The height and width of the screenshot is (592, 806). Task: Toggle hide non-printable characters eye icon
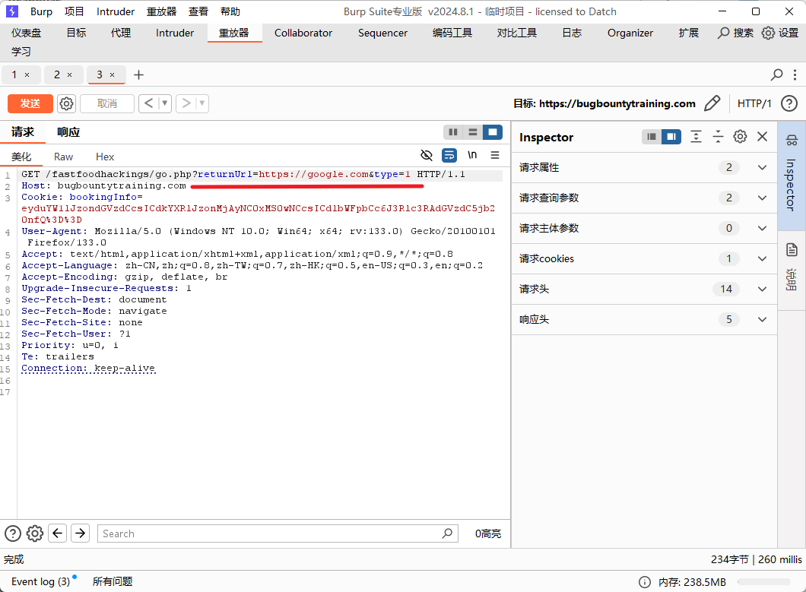click(426, 155)
